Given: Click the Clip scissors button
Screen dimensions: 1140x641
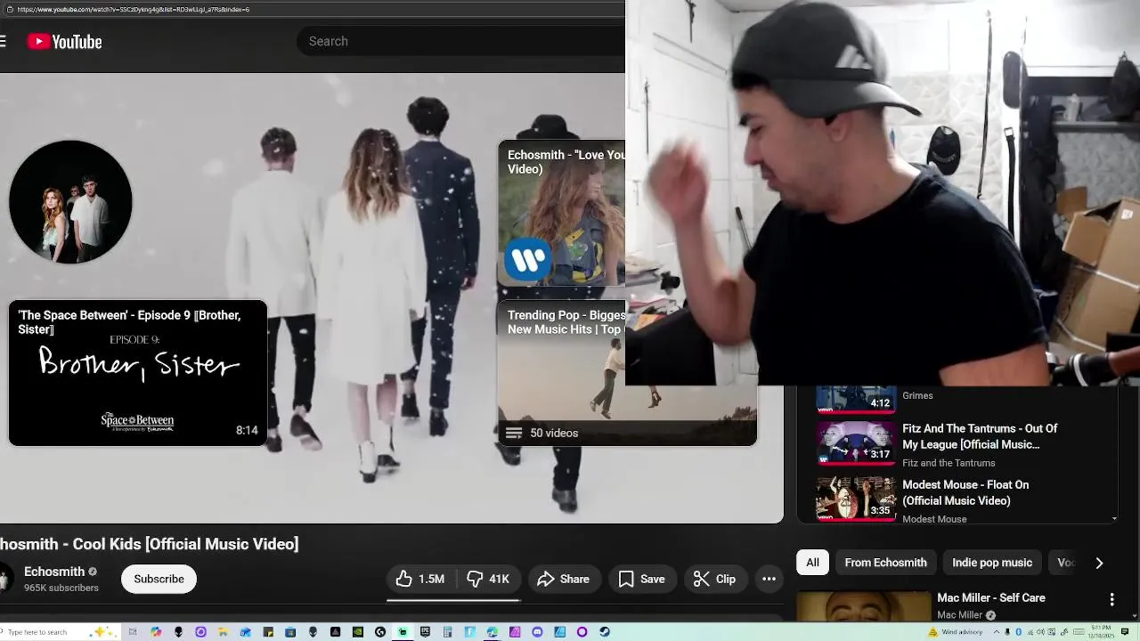Looking at the screenshot, I should pyautogui.click(x=715, y=579).
